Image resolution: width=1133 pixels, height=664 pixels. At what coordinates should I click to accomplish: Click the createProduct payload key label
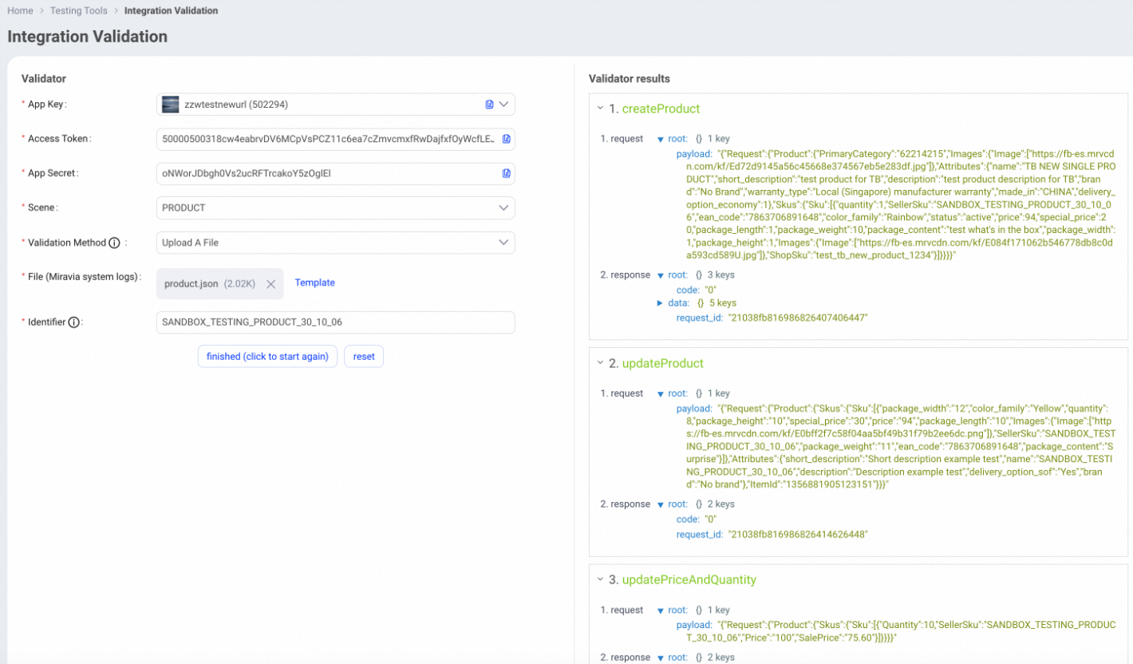click(694, 152)
